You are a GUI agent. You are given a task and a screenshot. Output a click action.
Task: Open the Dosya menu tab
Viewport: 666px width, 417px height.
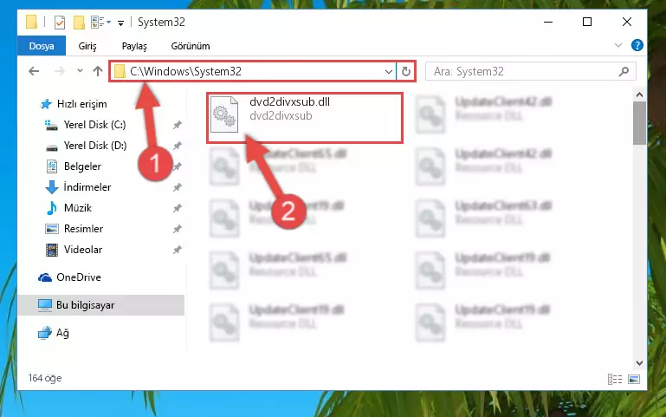(42, 46)
